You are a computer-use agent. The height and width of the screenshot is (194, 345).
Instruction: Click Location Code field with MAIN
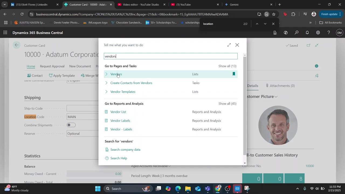tap(83, 117)
